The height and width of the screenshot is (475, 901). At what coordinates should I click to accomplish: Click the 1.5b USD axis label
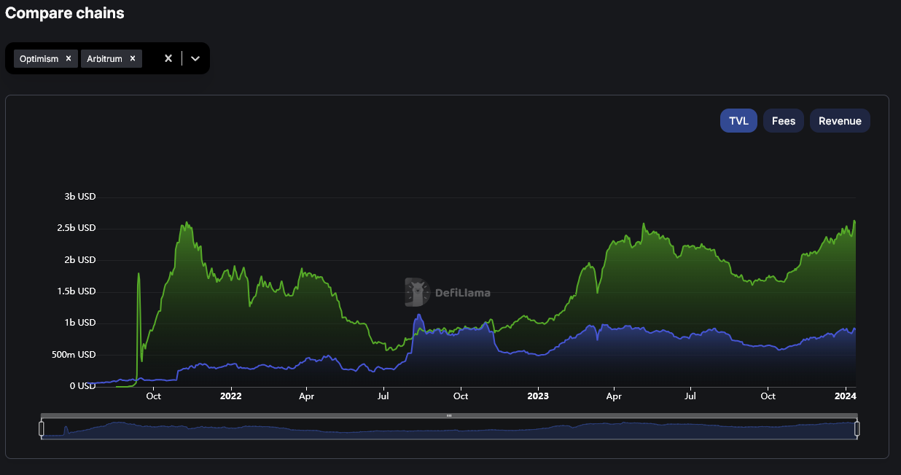[x=77, y=291]
